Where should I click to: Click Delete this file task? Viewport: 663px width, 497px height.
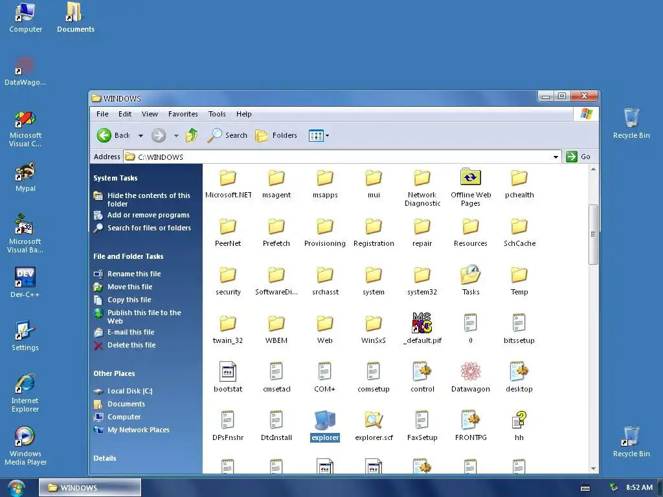click(x=125, y=345)
